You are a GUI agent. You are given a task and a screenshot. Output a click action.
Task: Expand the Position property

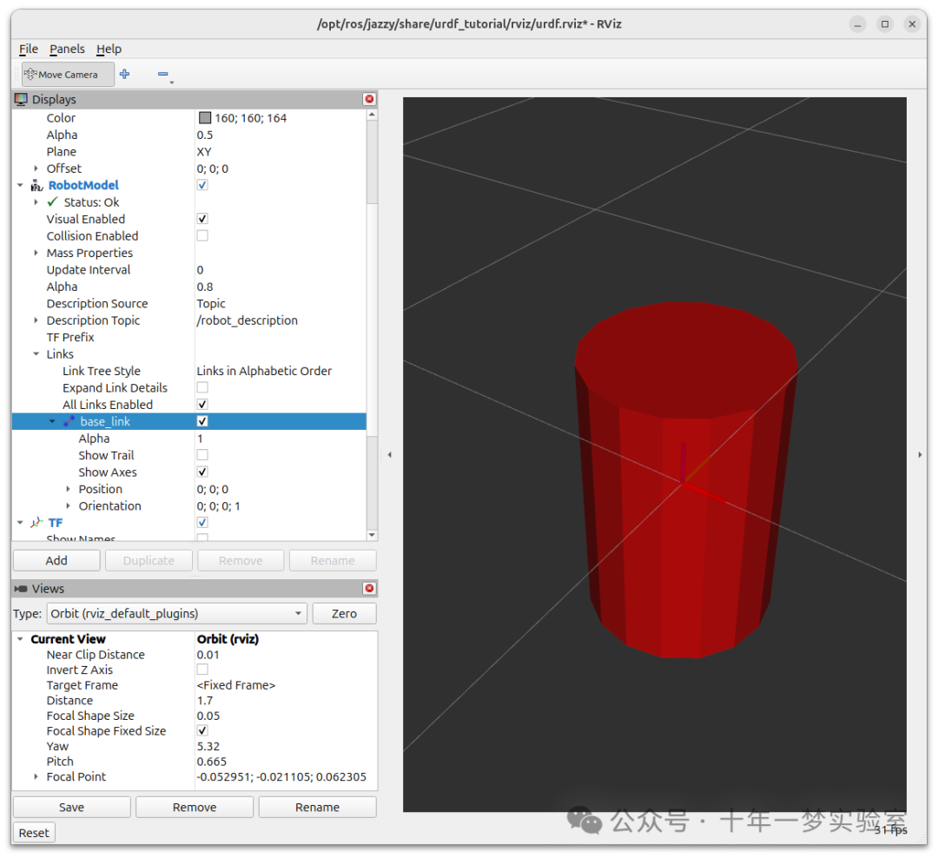click(69, 490)
